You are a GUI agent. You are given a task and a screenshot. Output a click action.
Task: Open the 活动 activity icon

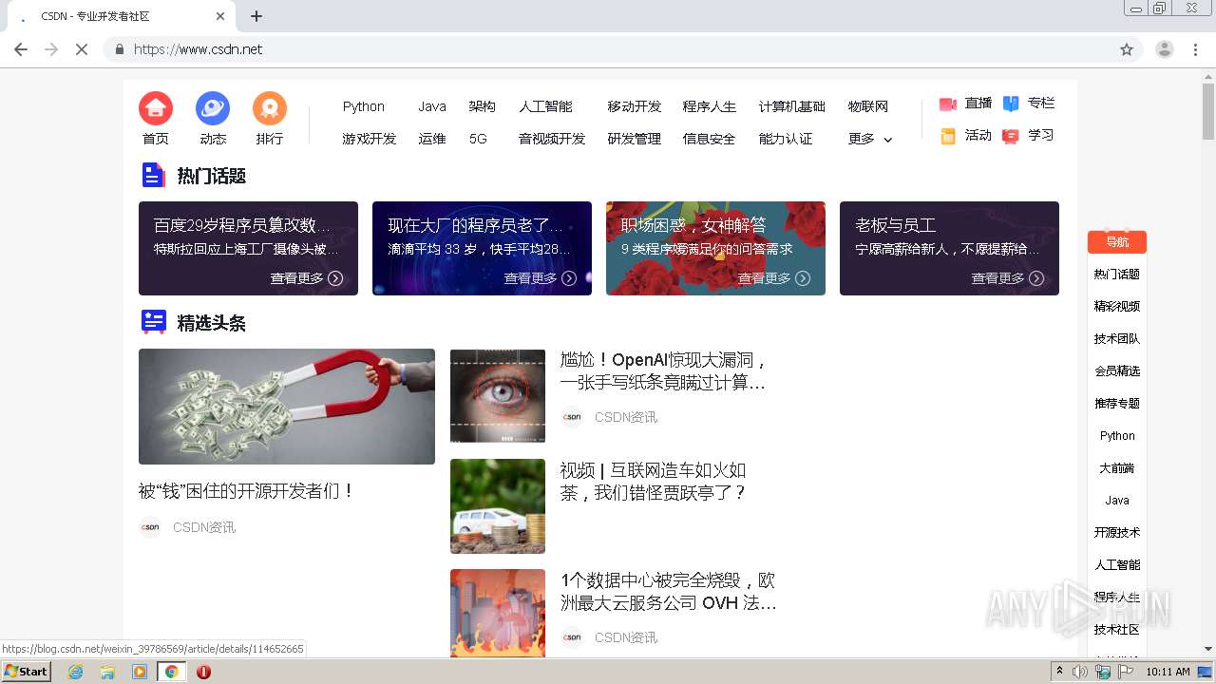pos(948,136)
